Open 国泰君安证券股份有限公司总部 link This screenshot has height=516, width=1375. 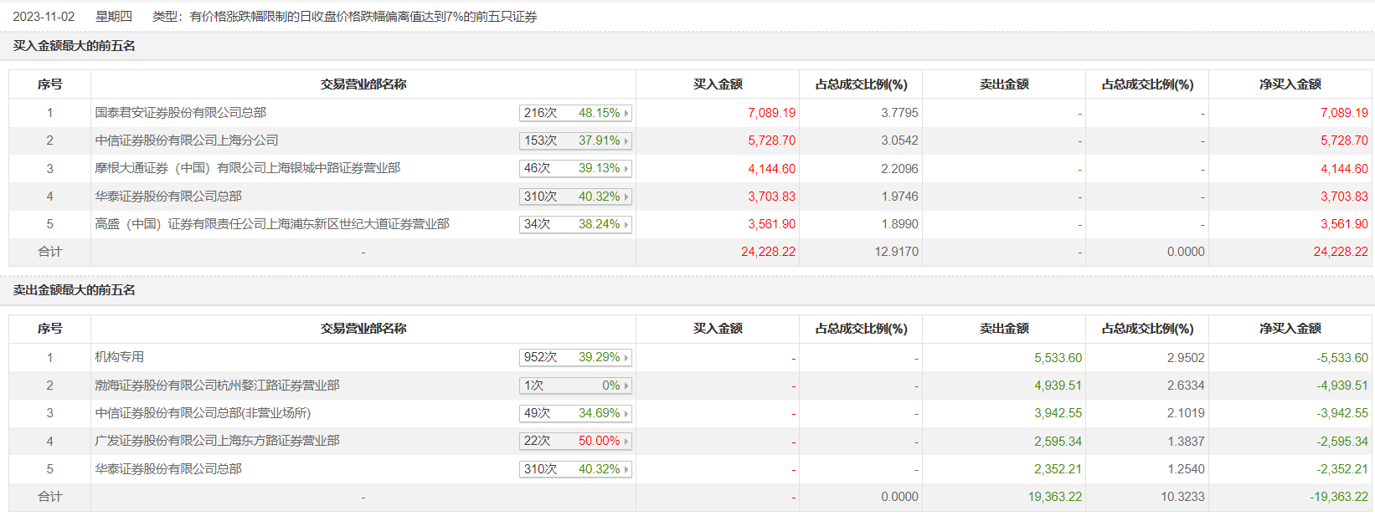(181, 113)
